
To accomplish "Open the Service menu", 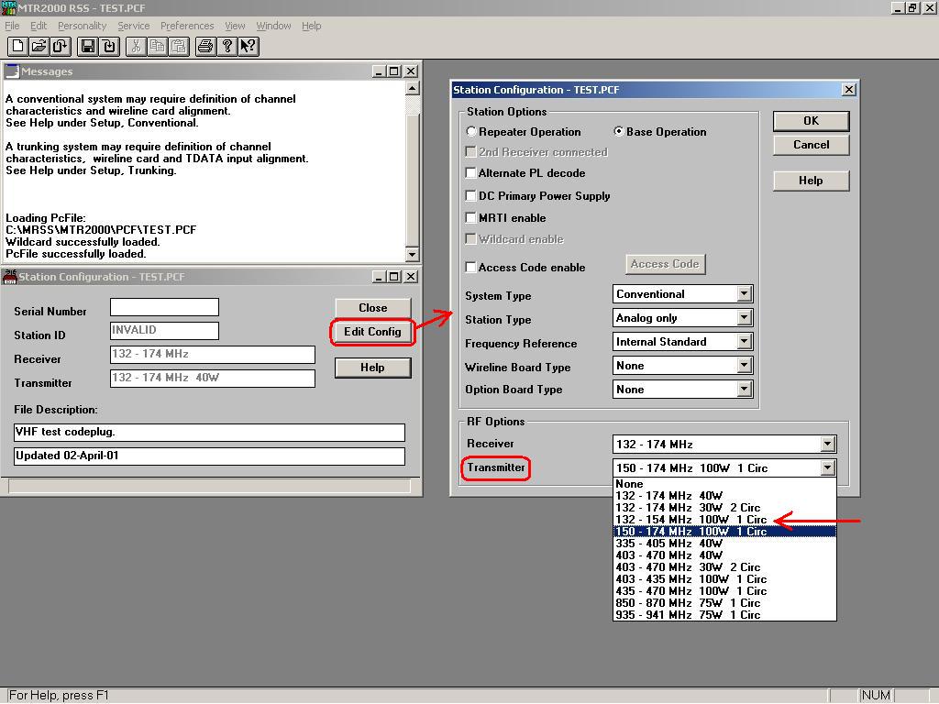I will [x=134, y=26].
